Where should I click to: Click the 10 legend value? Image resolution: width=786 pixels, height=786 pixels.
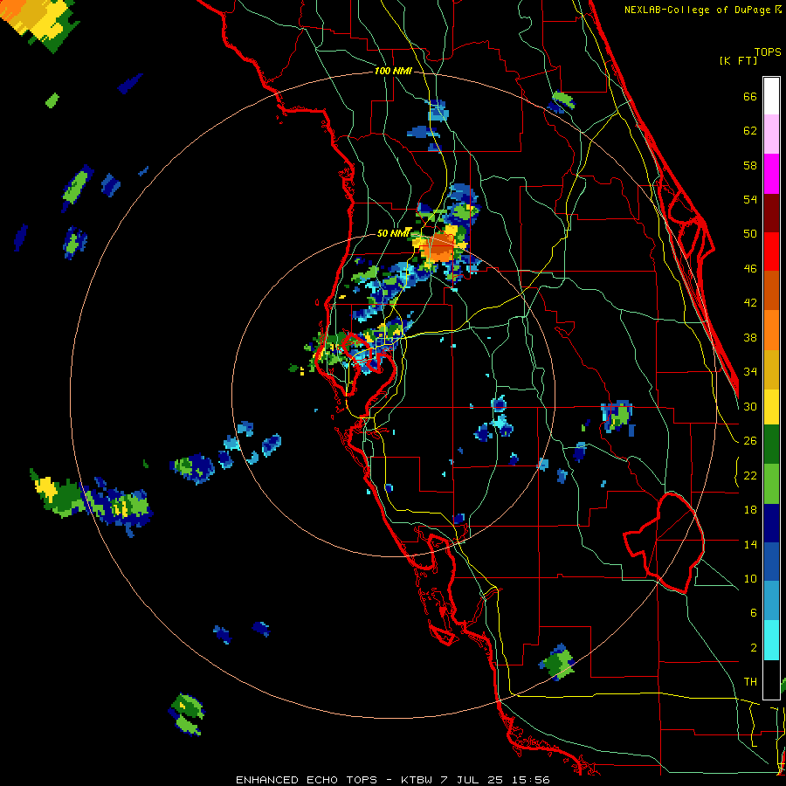[750, 578]
